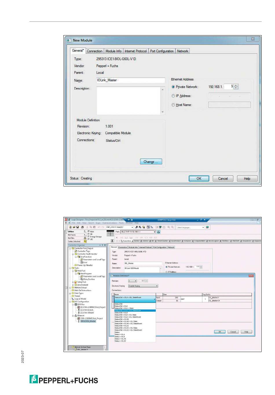
Task: Select the Host Name radio button
Action: click(x=173, y=105)
